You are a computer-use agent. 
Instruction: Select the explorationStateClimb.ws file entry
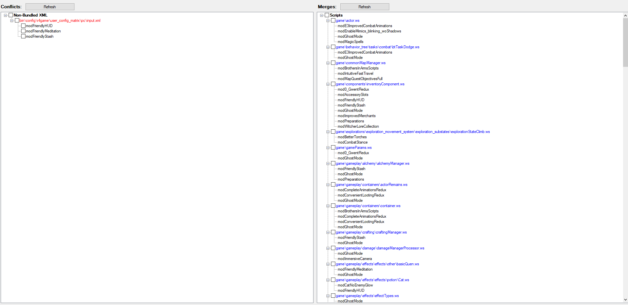pyautogui.click(x=412, y=132)
